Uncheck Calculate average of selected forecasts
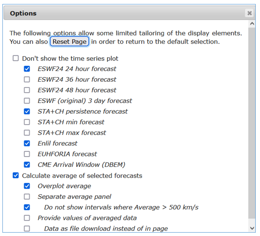 (x=16, y=176)
